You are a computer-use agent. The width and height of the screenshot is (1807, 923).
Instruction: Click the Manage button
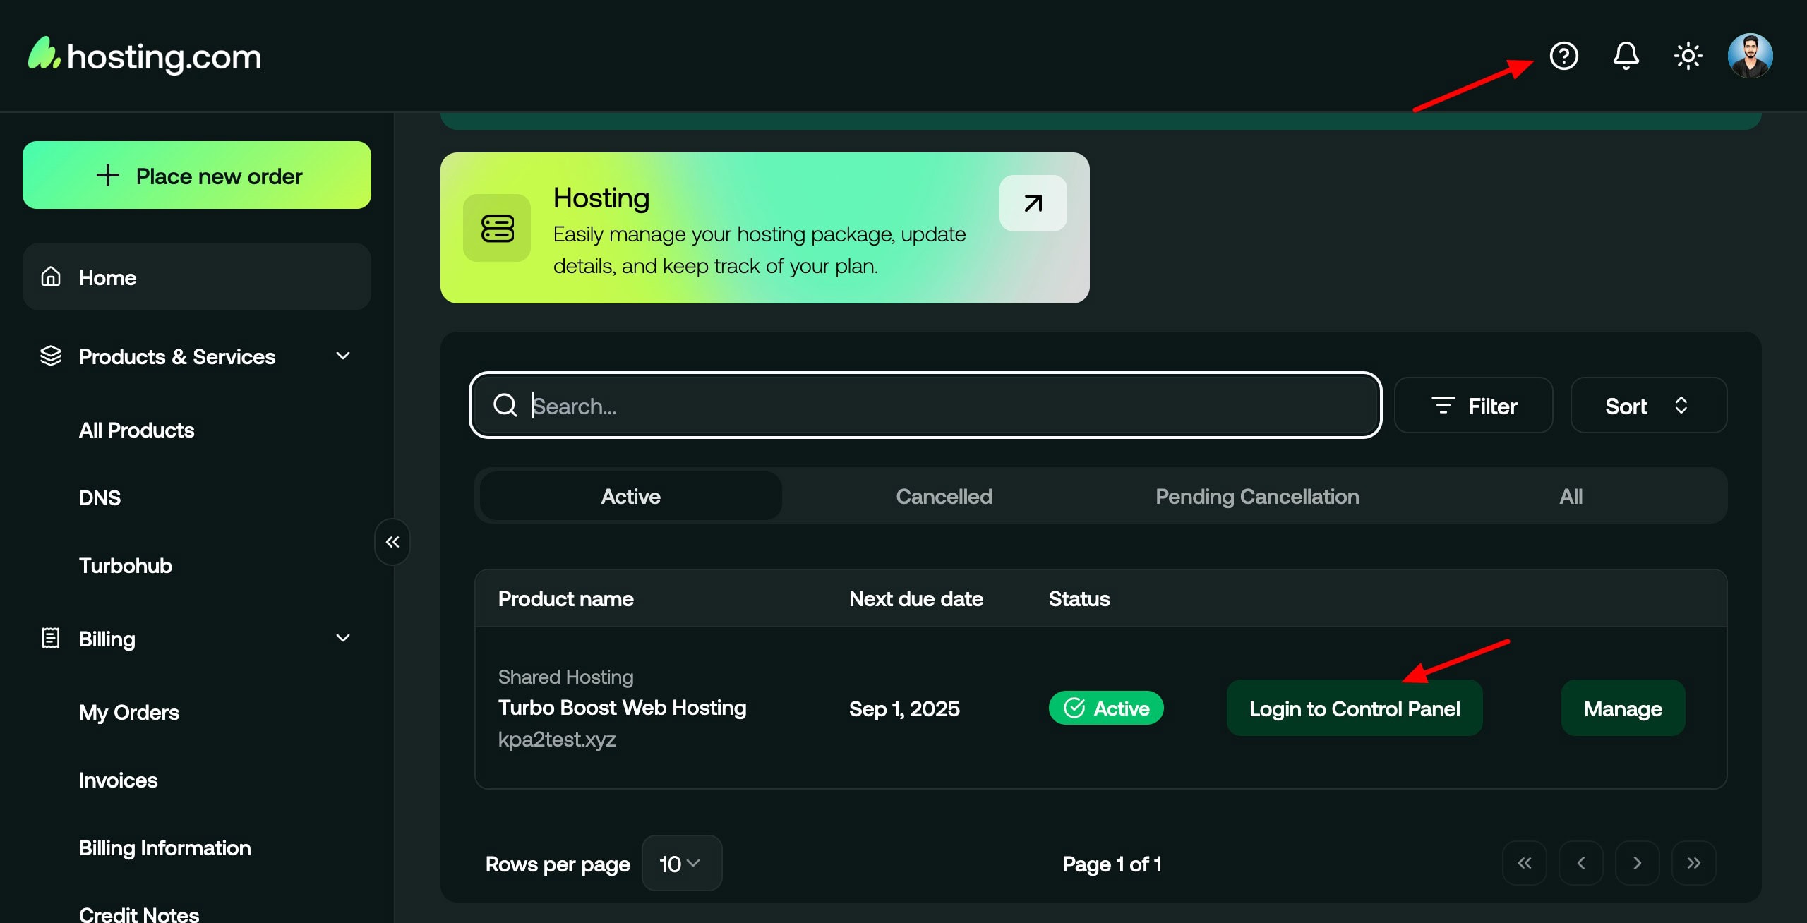coord(1622,708)
